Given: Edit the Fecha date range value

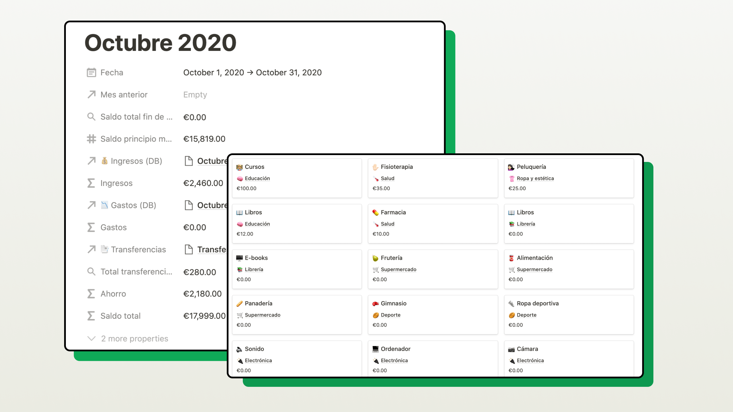Looking at the screenshot, I should pyautogui.click(x=252, y=72).
